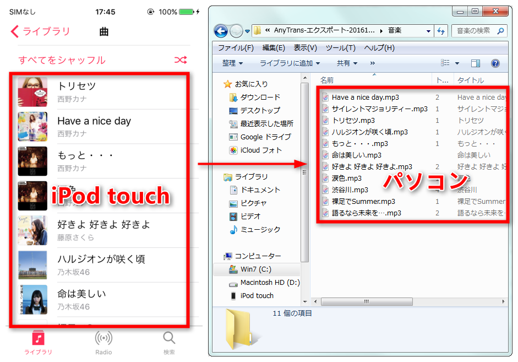
Task: Open ミュージック library
Action: coord(255,229)
